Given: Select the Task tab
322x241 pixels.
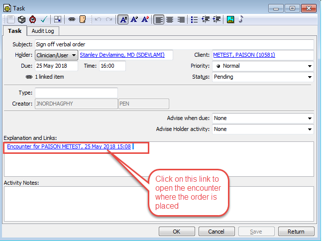Looking at the screenshot, I should [x=14, y=31].
